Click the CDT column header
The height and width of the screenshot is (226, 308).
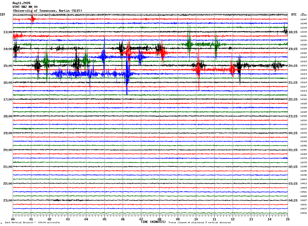click(x=3, y=15)
